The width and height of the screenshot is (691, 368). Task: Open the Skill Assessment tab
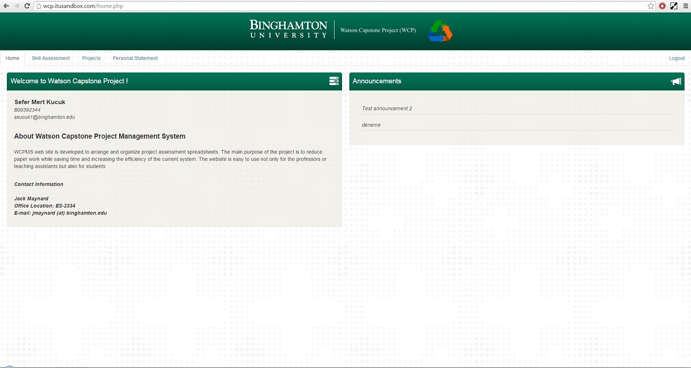coord(51,58)
